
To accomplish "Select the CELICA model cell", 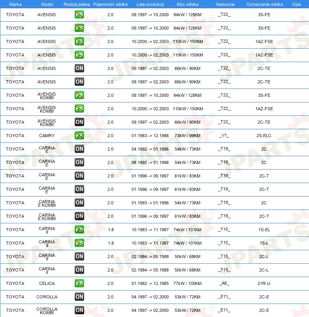I will click(47, 283).
